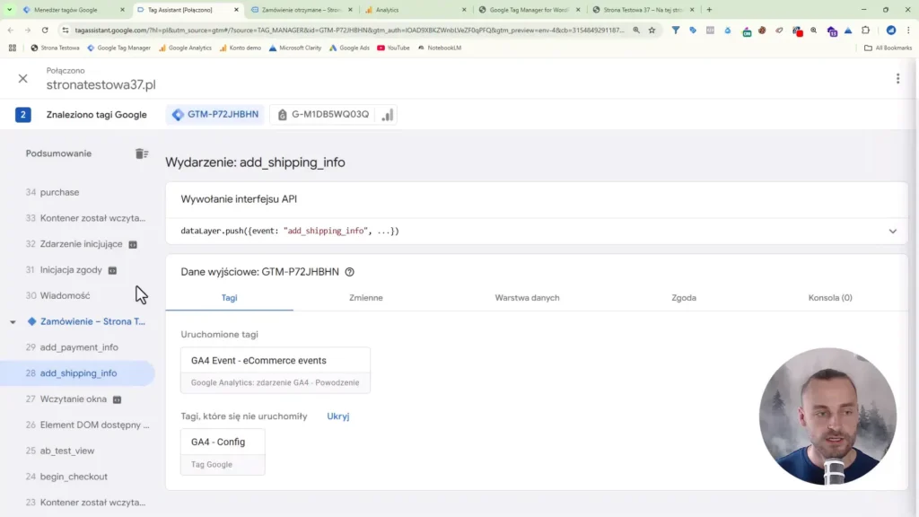This screenshot has height=517, width=919.
Task: Select event 31 Inicjacja zgody
Action: point(77,269)
